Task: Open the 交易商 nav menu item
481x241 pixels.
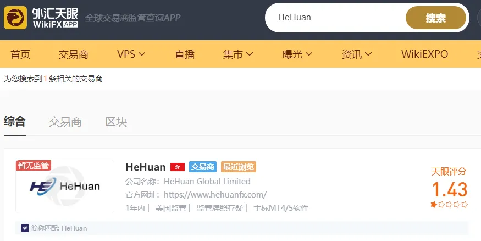Action: click(x=74, y=54)
